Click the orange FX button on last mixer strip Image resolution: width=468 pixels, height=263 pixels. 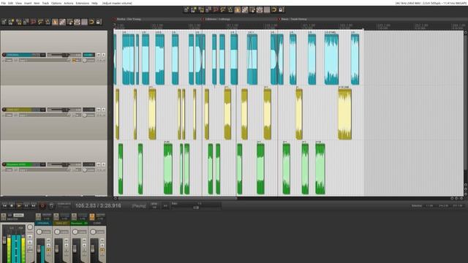[x=92, y=216]
